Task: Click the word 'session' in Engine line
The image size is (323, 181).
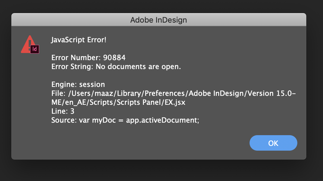Action: click(x=92, y=85)
